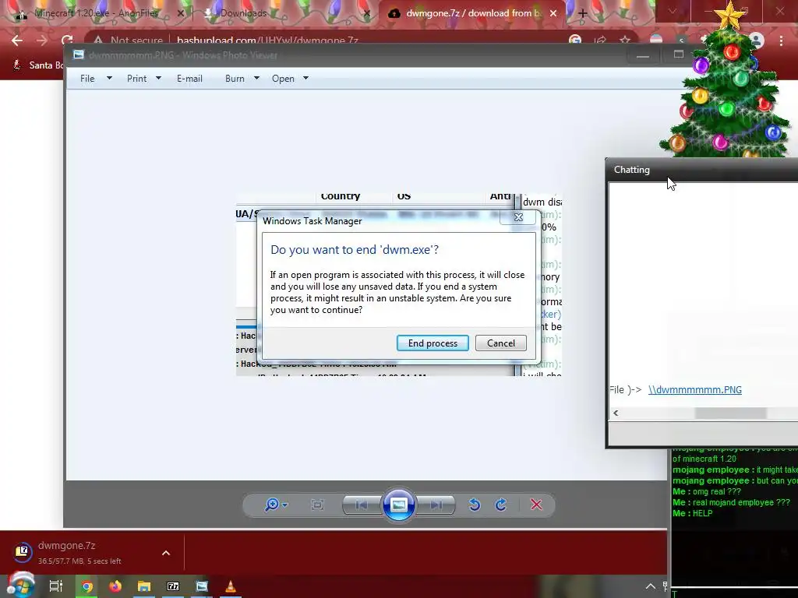Bookmark this page with star icon
The width and height of the screenshot is (798, 598).
(625, 40)
